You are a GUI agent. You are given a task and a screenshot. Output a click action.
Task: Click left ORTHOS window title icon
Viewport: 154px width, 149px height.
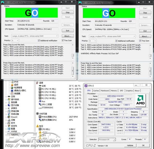coord(3,3)
